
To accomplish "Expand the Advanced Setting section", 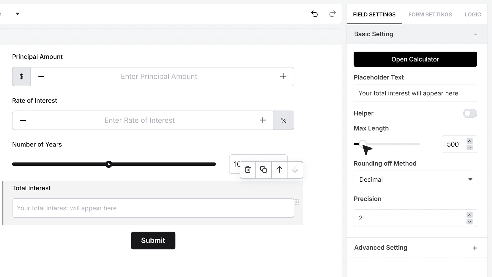I will (x=475, y=248).
